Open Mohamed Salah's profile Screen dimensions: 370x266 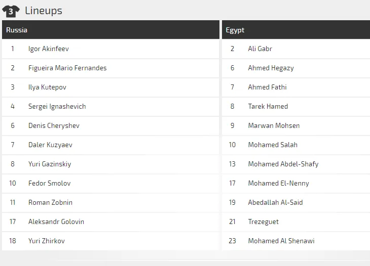[x=273, y=145]
